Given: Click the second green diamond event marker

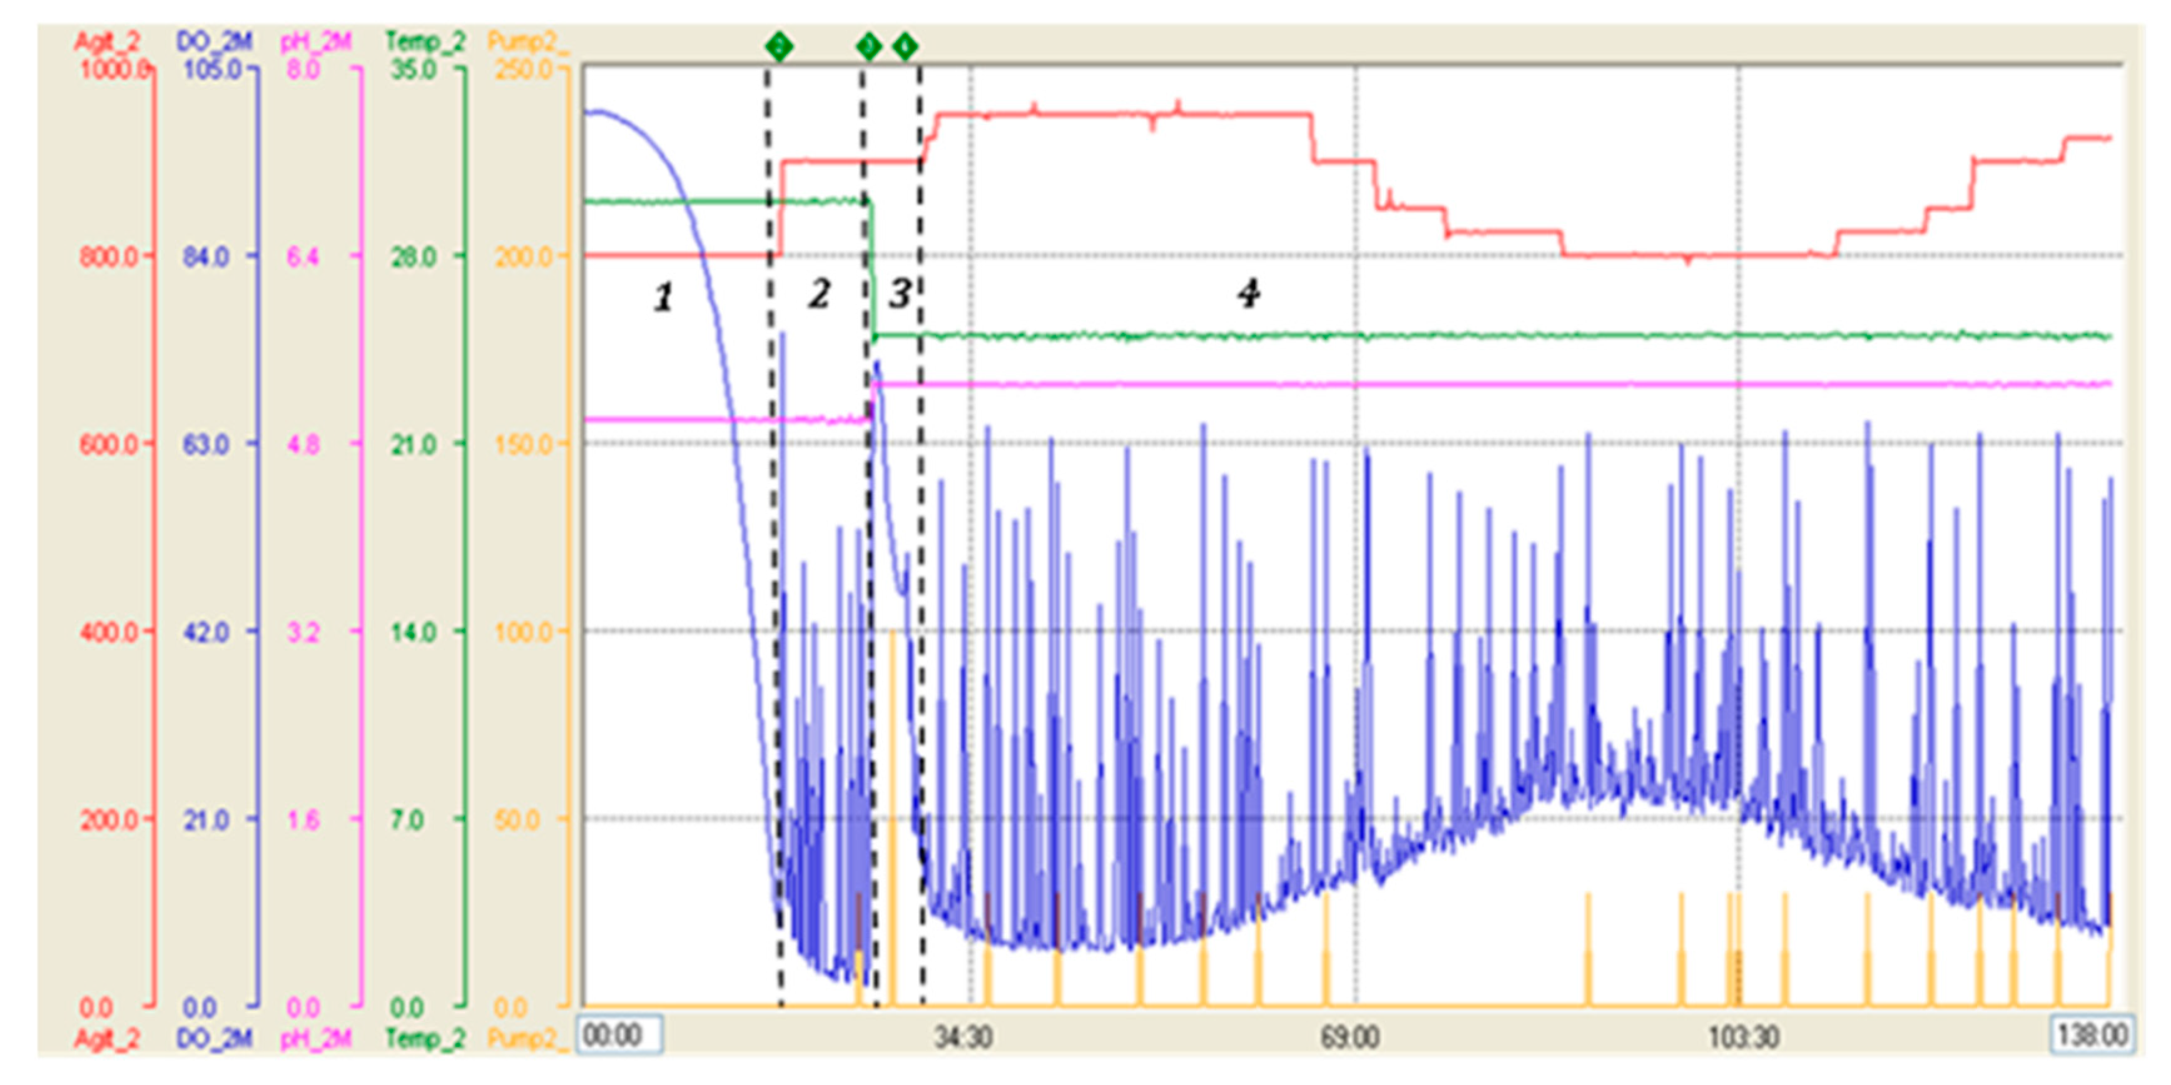Looking at the screenshot, I should 869,46.
